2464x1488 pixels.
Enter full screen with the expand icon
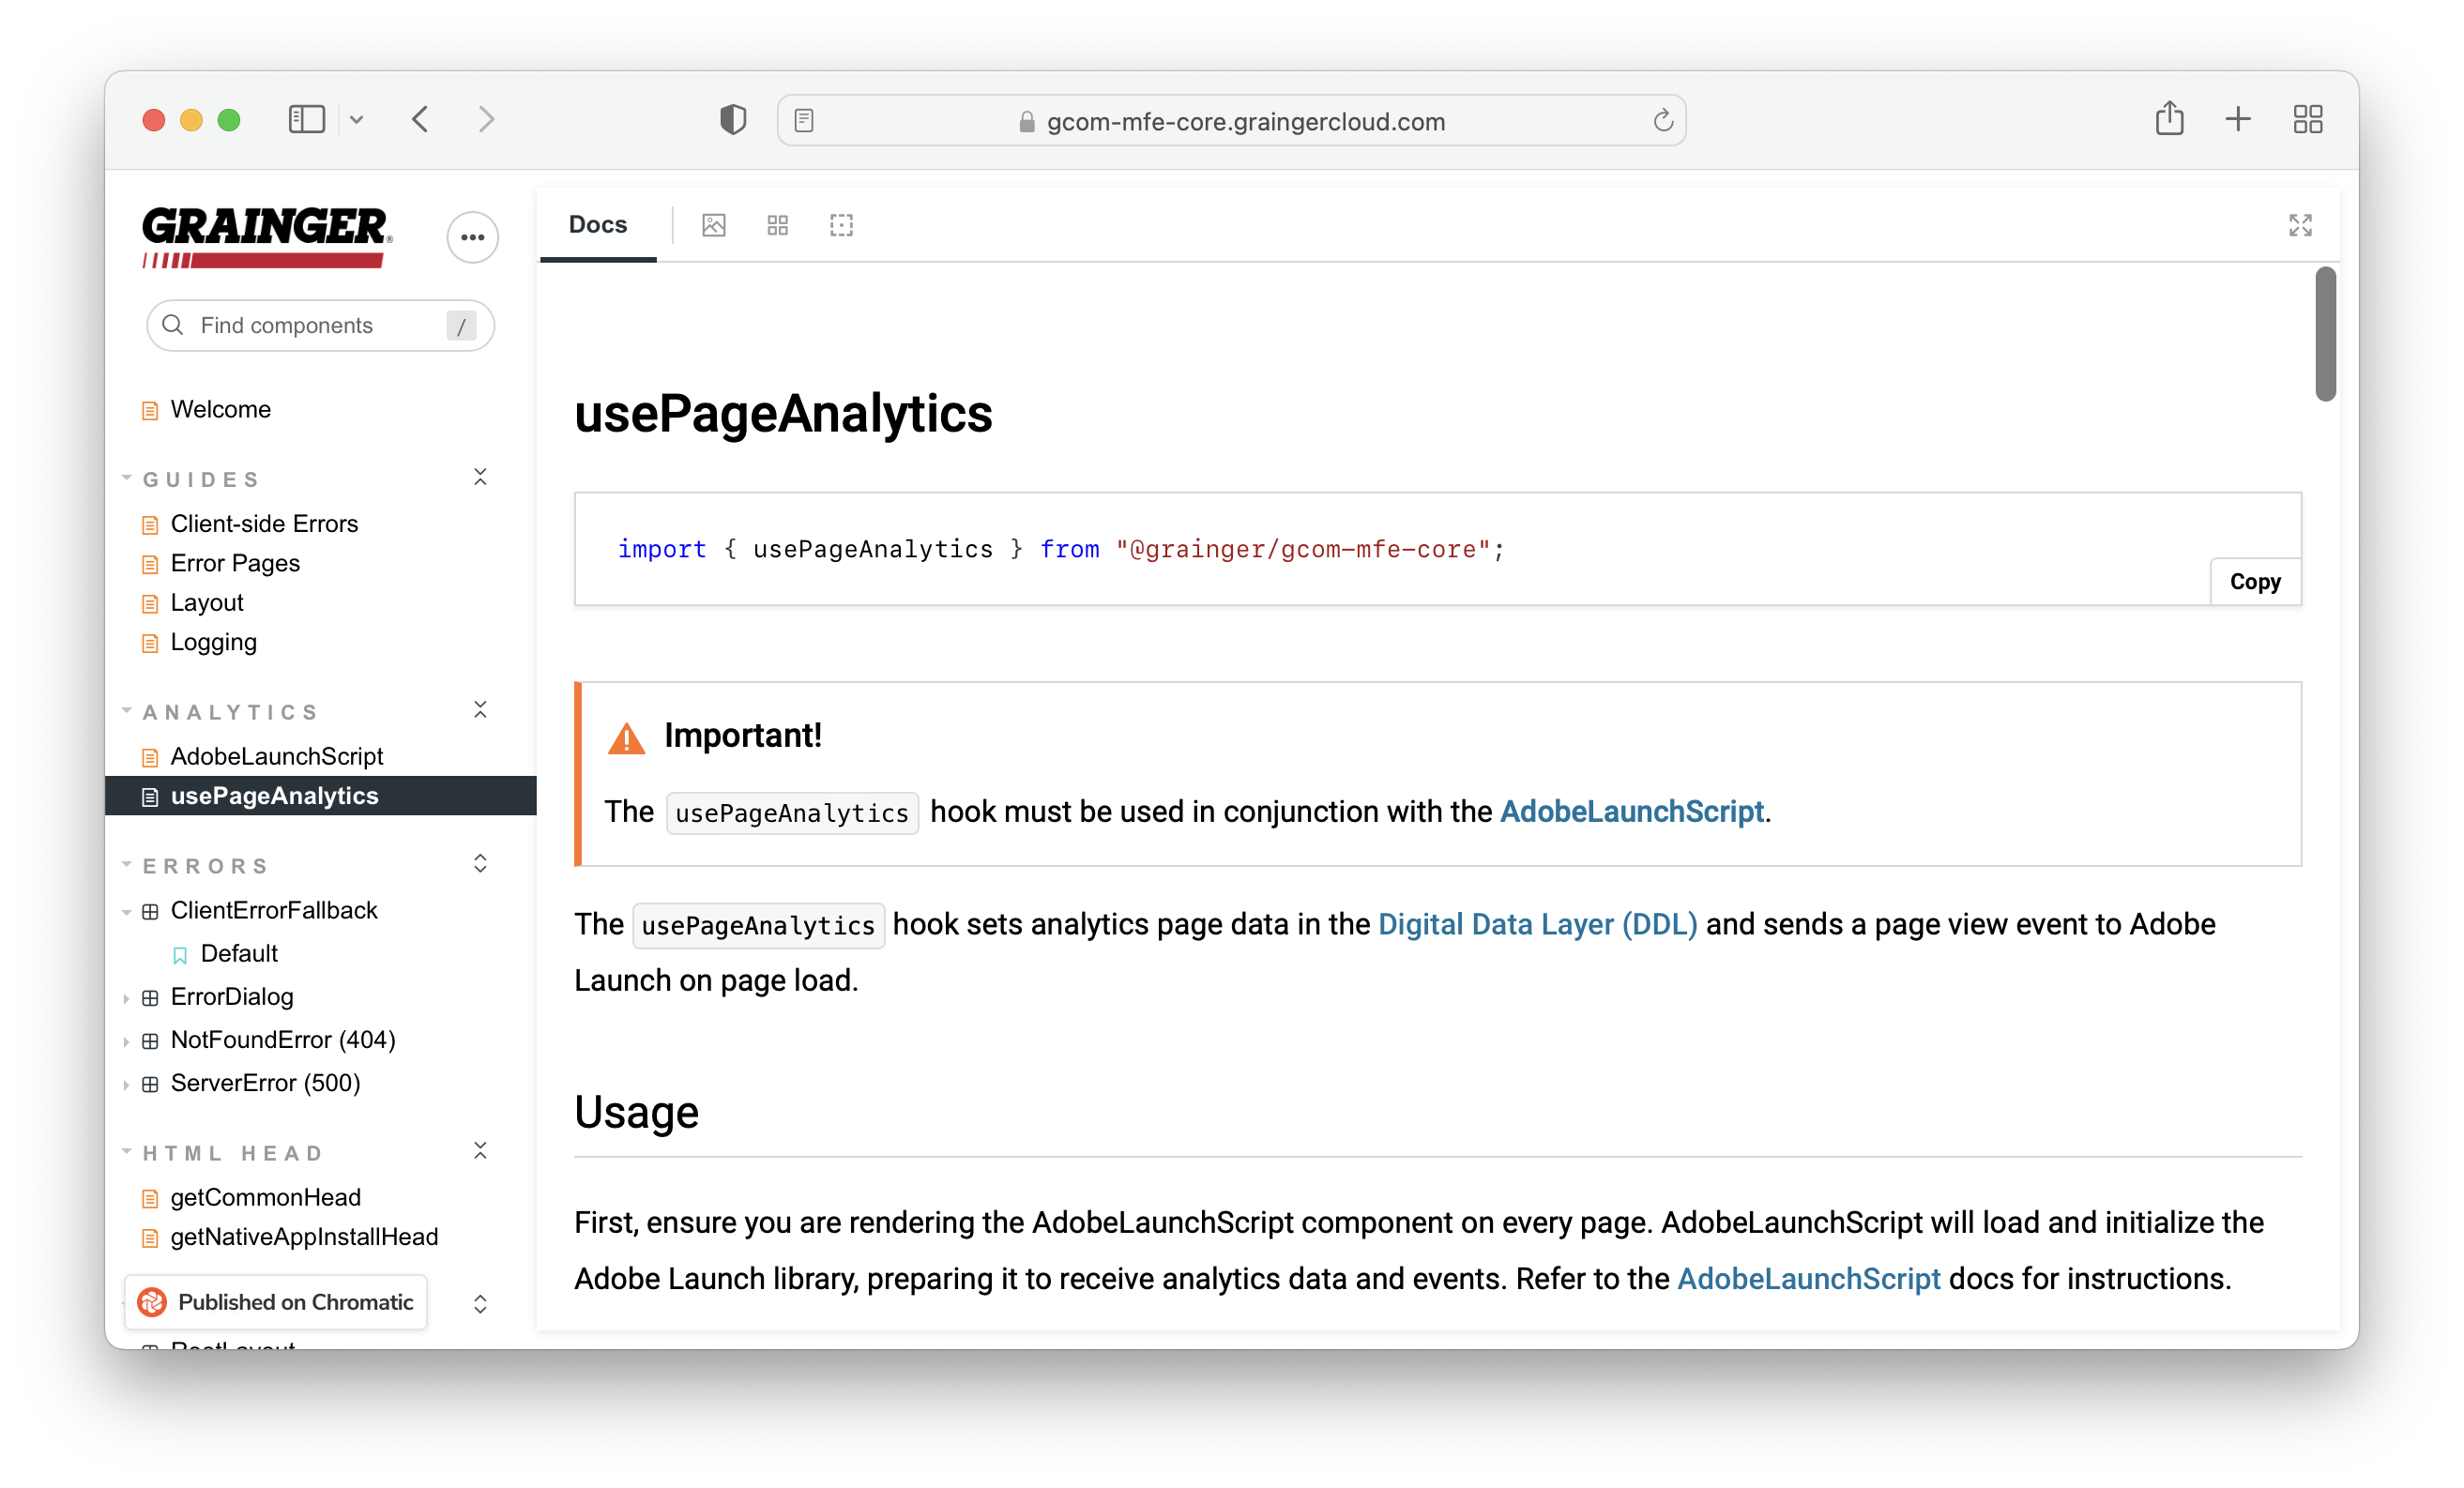[x=2300, y=225]
